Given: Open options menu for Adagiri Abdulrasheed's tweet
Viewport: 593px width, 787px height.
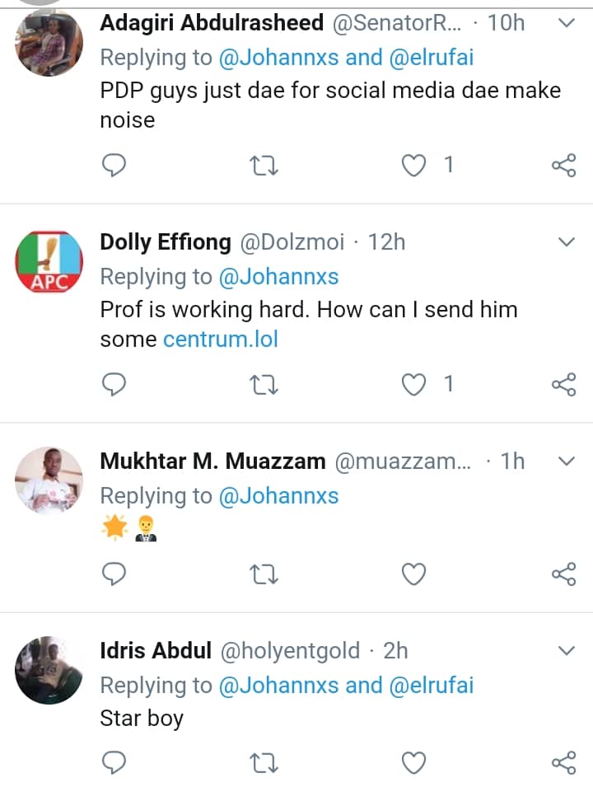Looking at the screenshot, I should click(x=566, y=23).
